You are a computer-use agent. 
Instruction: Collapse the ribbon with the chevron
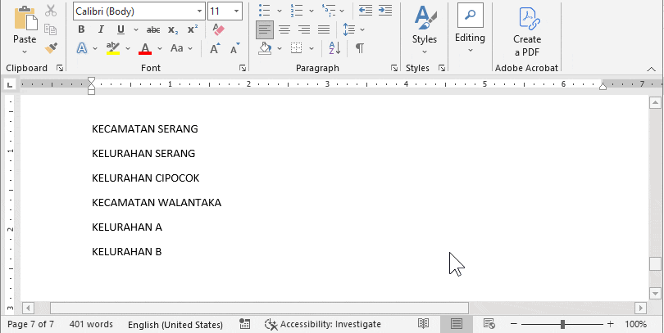coord(652,69)
